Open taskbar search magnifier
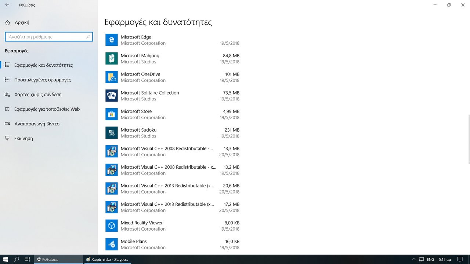This screenshot has width=470, height=264. [x=17, y=259]
